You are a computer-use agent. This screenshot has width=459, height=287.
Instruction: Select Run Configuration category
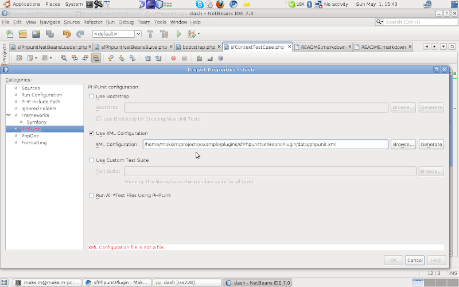tap(41, 95)
